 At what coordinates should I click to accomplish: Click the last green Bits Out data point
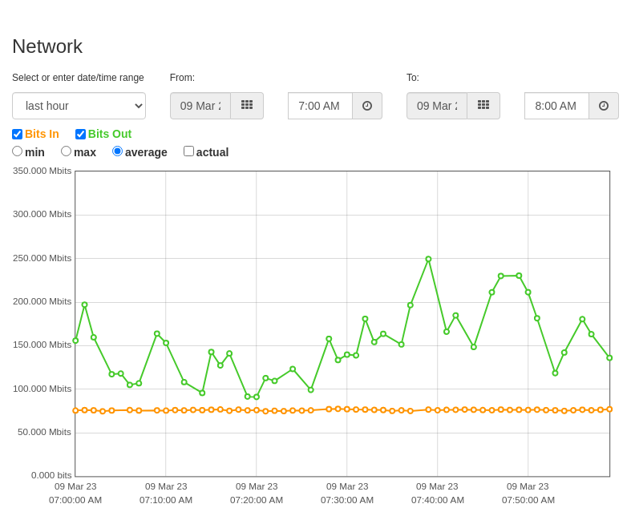609,358
